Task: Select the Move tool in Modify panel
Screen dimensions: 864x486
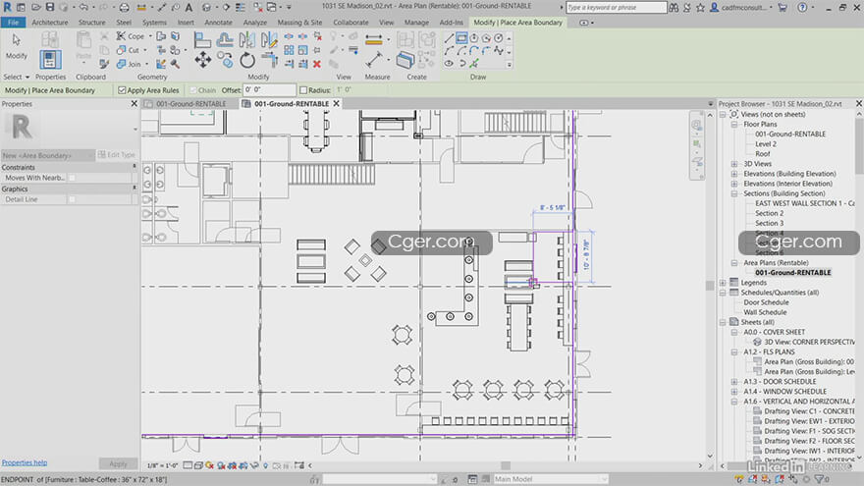Action: click(x=203, y=60)
